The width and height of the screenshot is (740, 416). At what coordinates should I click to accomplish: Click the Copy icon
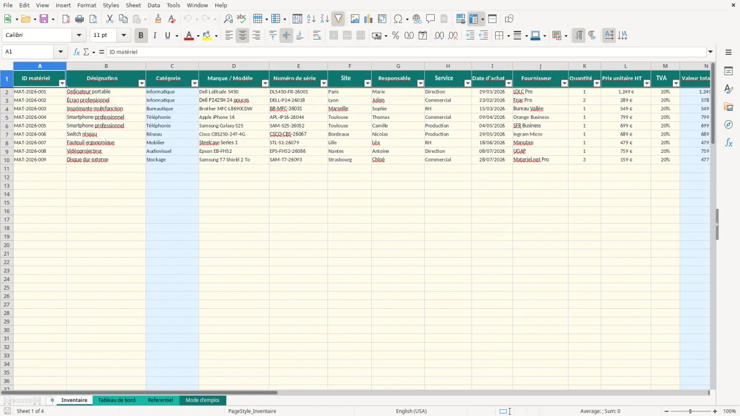[123, 19]
